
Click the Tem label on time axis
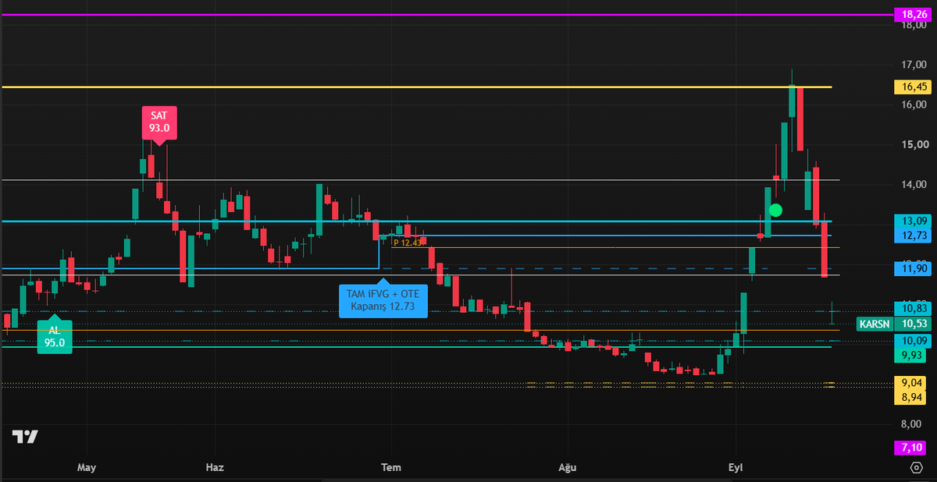click(x=390, y=467)
